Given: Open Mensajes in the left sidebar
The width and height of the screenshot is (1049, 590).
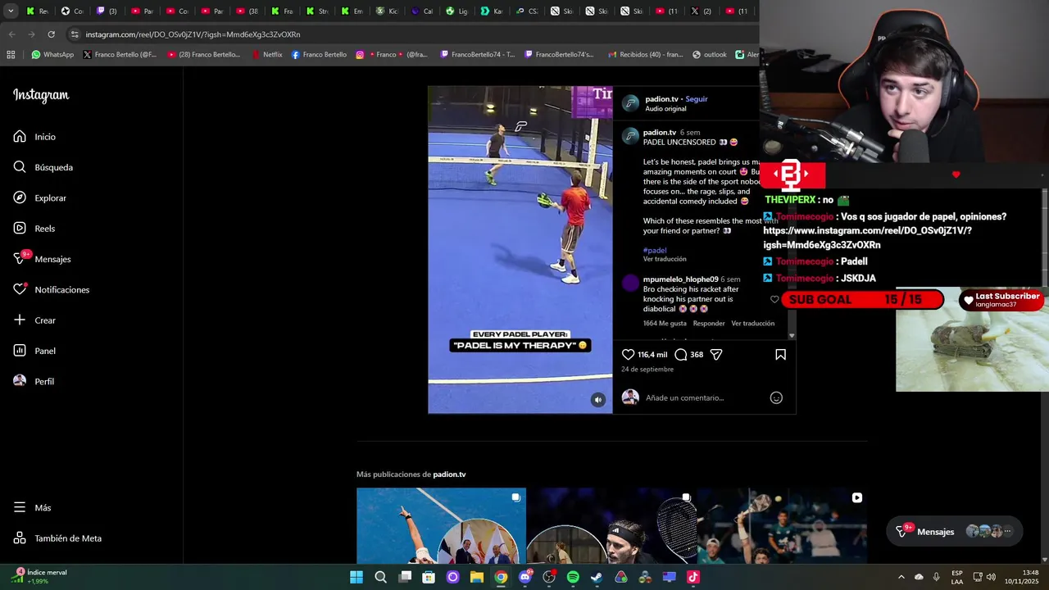Looking at the screenshot, I should click(x=43, y=259).
